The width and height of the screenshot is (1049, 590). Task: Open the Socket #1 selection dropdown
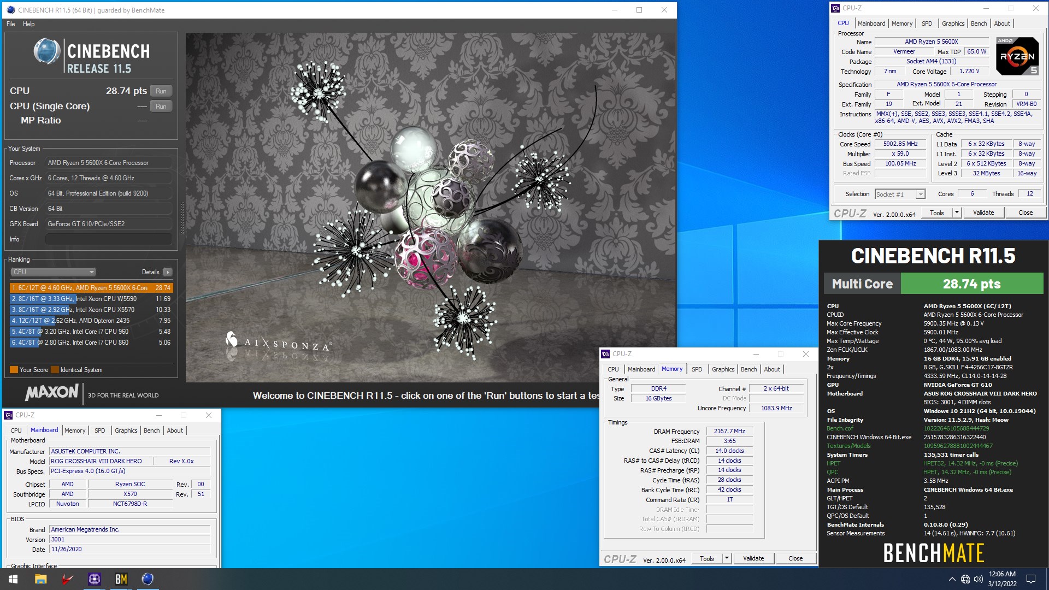click(900, 194)
